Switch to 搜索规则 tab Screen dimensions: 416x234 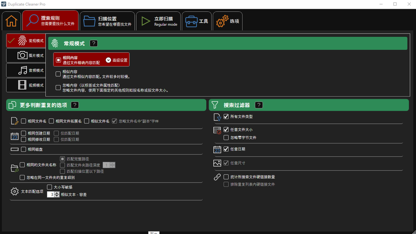pos(50,21)
